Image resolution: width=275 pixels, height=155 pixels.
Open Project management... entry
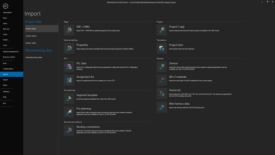(x=12, y=52)
